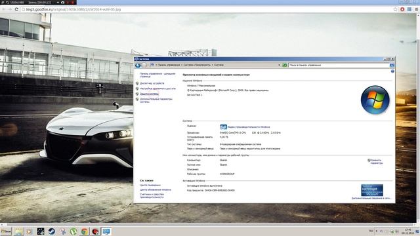Select 'Система и безопасность' in the breadcrumb

click(x=197, y=65)
